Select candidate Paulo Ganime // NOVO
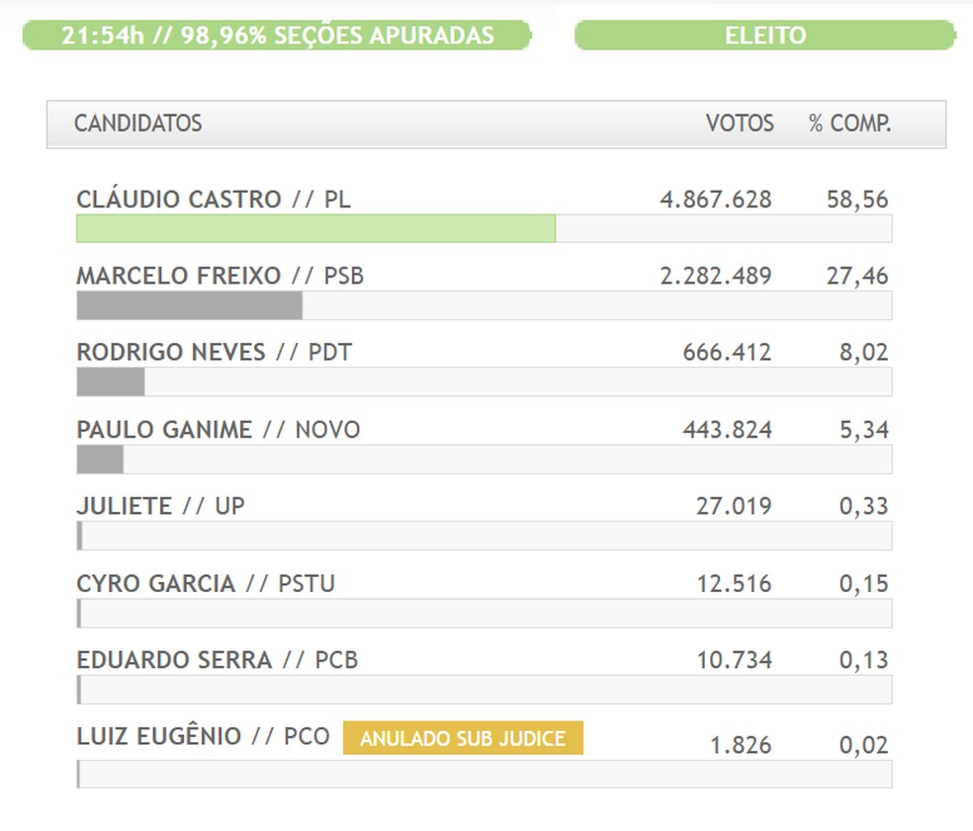 [x=218, y=430]
